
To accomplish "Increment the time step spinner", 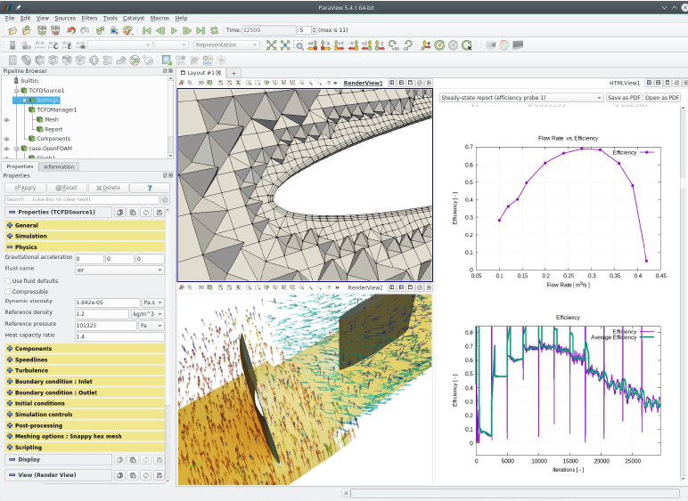I will [x=314, y=28].
